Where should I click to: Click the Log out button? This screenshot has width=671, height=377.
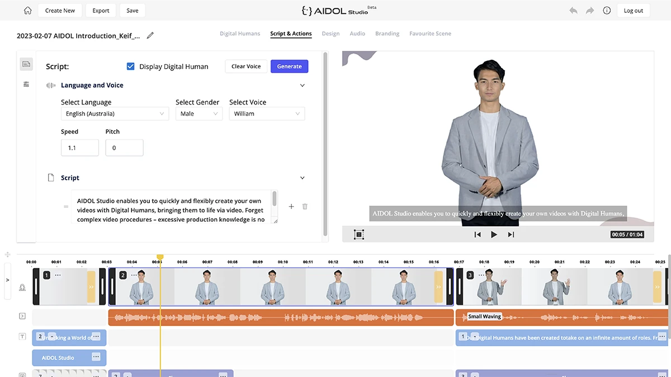coord(634,11)
